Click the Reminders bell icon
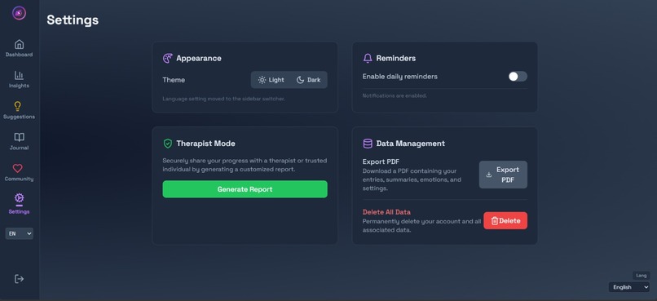657x301 pixels. coord(368,58)
